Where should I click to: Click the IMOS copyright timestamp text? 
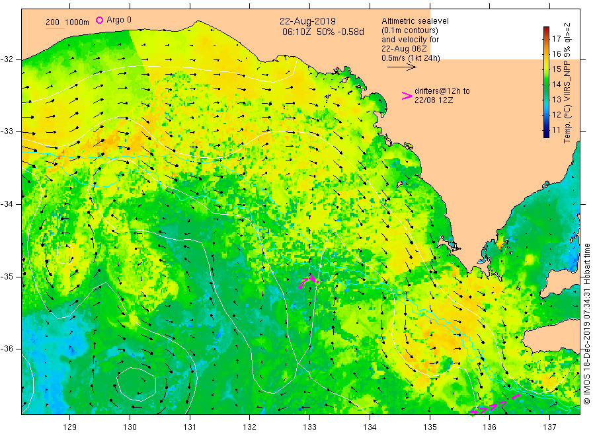pos(586,324)
